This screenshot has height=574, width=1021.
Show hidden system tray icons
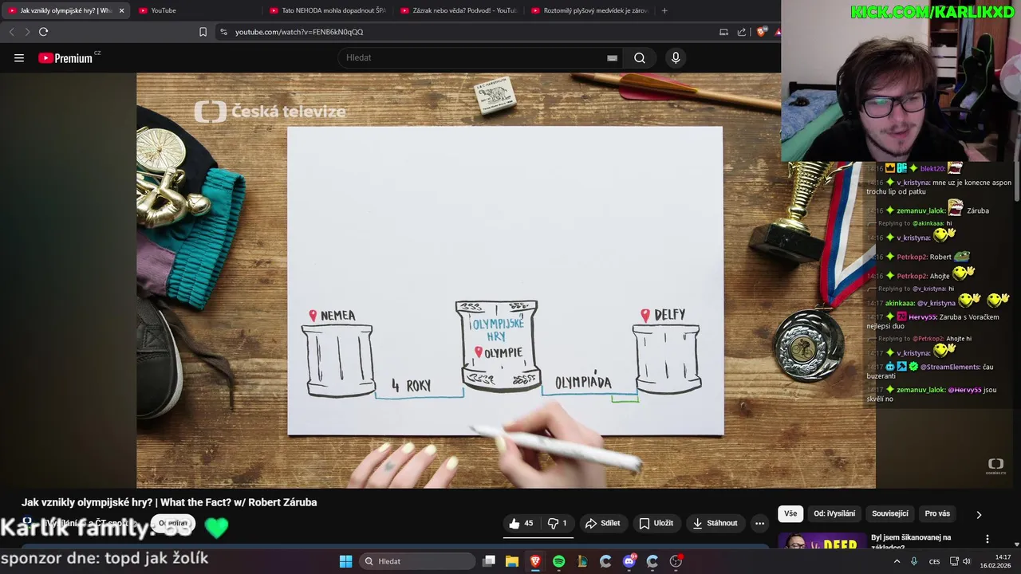pos(897,561)
